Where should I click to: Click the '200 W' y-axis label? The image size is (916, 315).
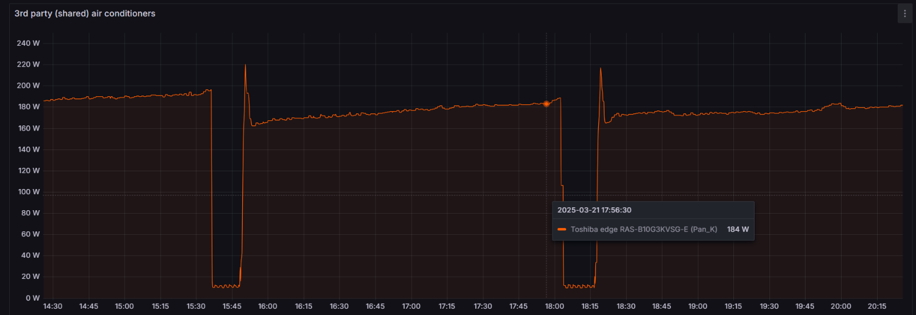[29, 85]
